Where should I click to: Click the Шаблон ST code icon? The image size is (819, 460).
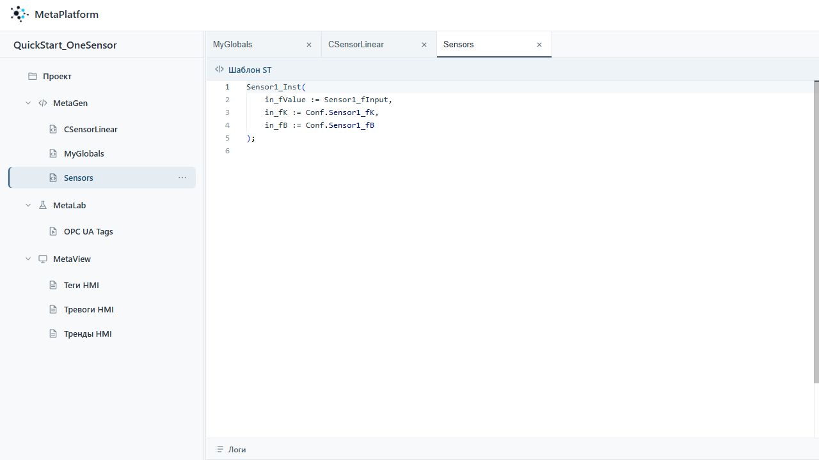pos(219,70)
